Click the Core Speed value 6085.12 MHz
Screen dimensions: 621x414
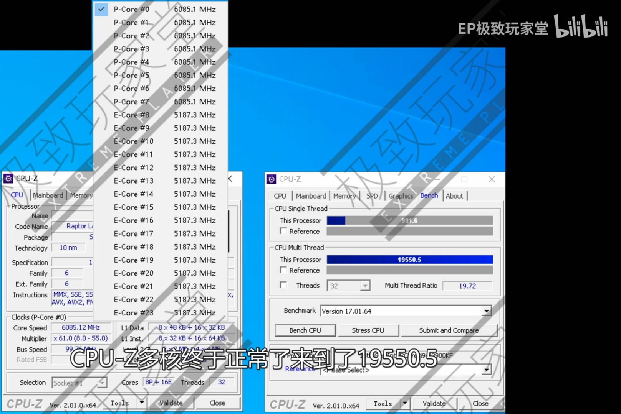(81, 328)
